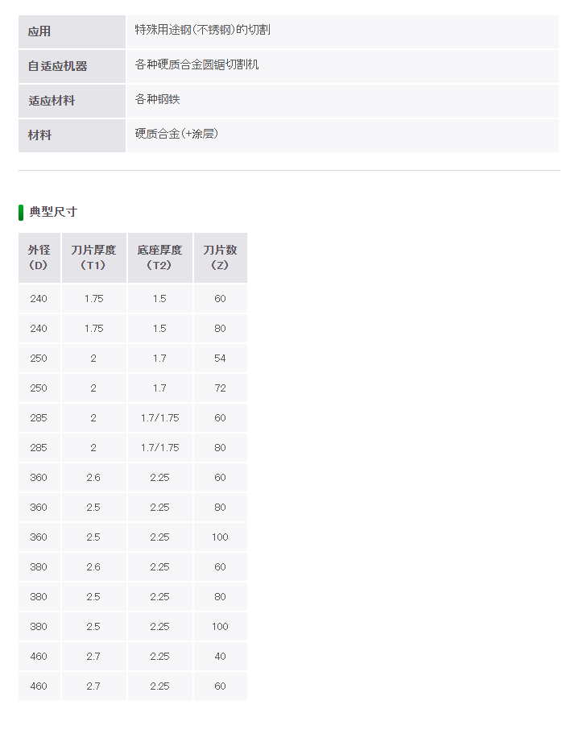Select the 应用 row label
The image size is (579, 734).
tap(72, 31)
